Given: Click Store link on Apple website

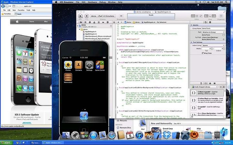Looking at the screenshot, I should point(31,22).
